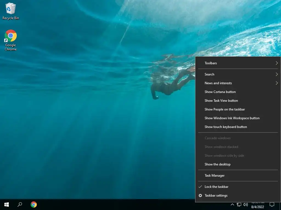Toggle Show Cortana button

point(238,92)
